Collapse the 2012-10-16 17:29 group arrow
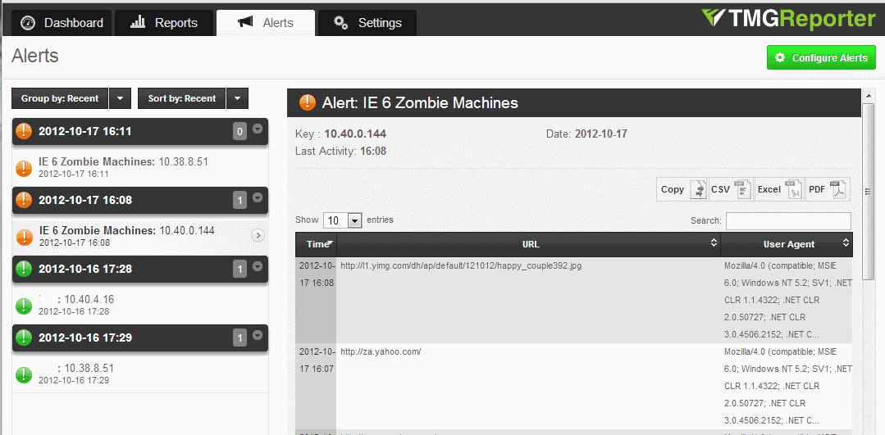This screenshot has width=885, height=435. coord(258,335)
